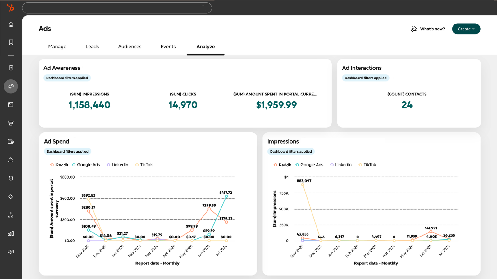Open the CRM contacts book icon
The height and width of the screenshot is (279, 497).
click(11, 68)
